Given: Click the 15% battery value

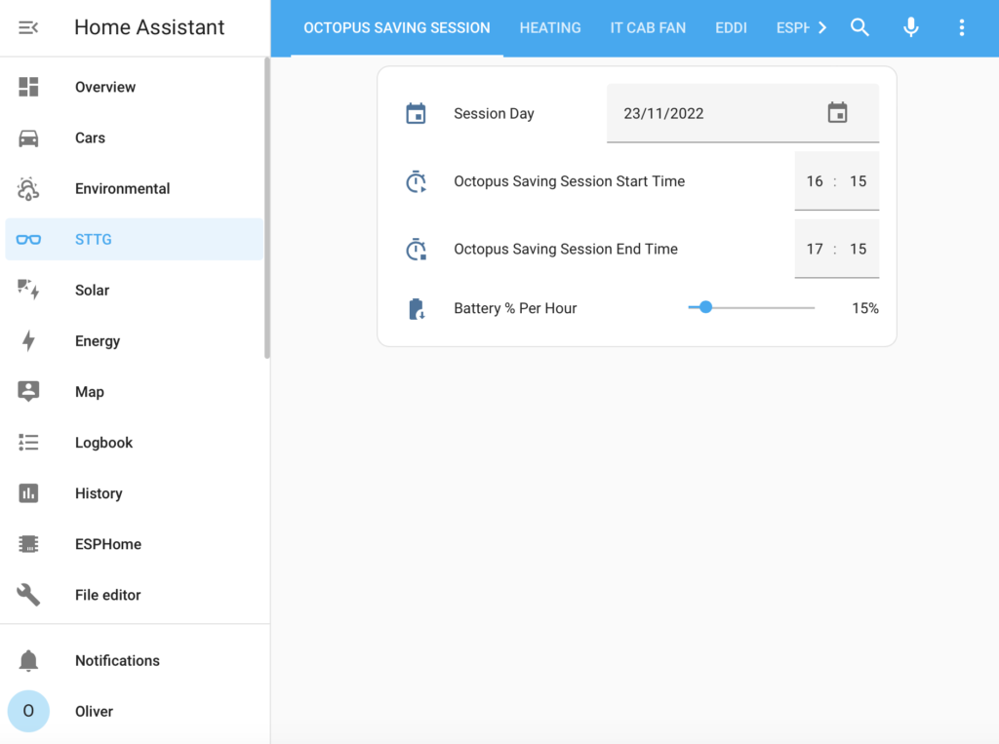Looking at the screenshot, I should (x=865, y=308).
